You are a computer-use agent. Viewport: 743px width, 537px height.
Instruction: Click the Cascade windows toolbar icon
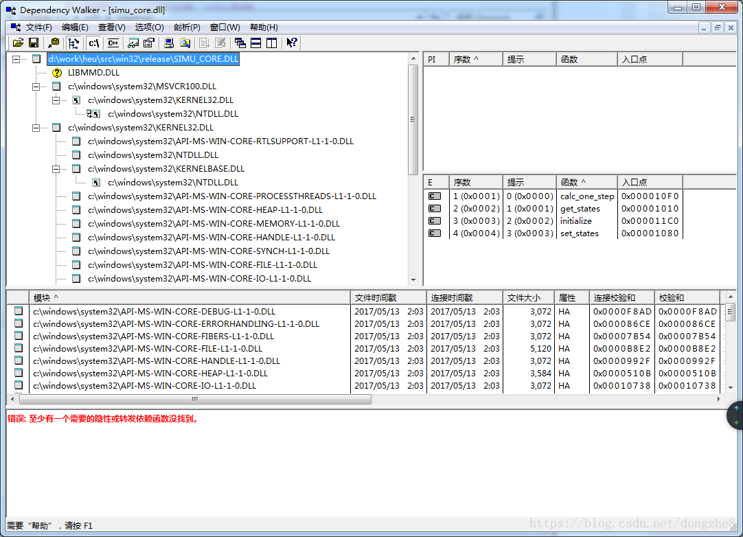tap(240, 43)
